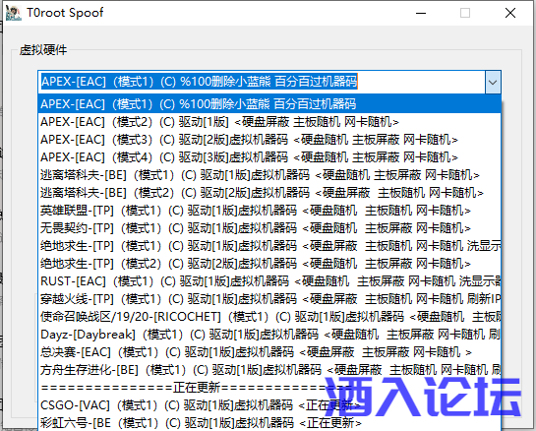Screen dimensions: 536x431
Task: Choose 穿越火线-[TP] 模式1 entry
Action: [269, 299]
